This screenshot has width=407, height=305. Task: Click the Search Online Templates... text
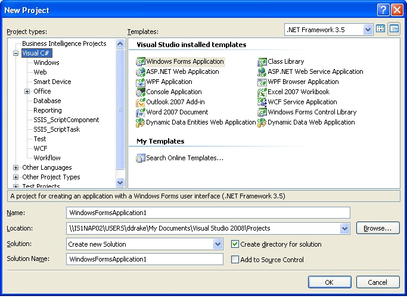coord(185,158)
